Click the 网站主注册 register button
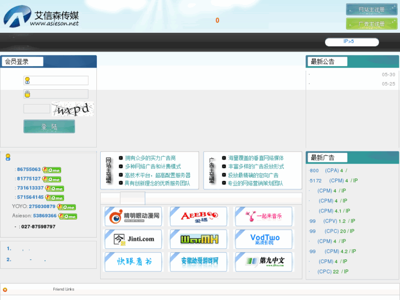400x300 pixels. [x=371, y=10]
